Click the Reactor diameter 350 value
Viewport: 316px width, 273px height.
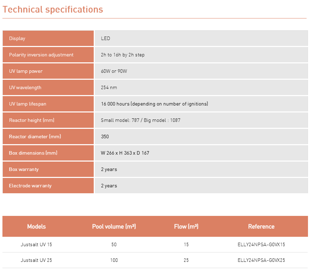tap(105, 136)
